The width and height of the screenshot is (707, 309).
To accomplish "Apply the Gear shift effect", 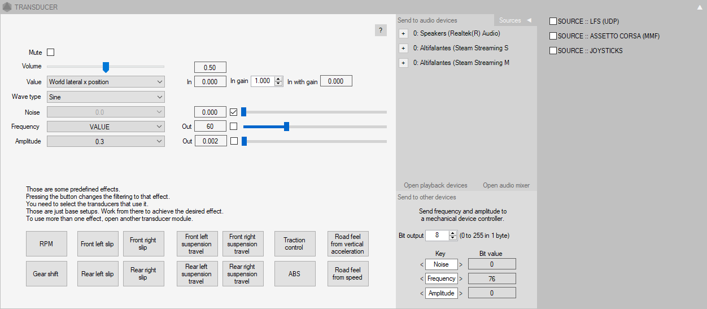I will (46, 274).
